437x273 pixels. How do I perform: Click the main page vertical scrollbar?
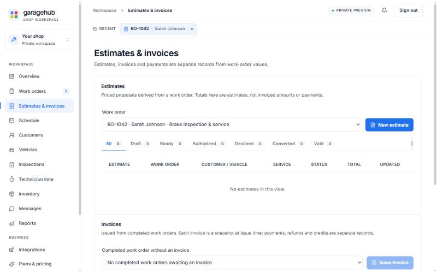pyautogui.click(x=435, y=93)
